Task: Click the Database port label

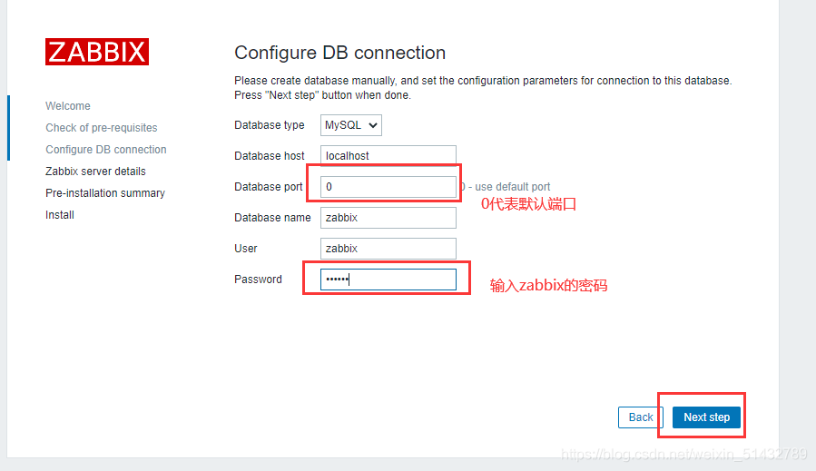Action: click(268, 187)
